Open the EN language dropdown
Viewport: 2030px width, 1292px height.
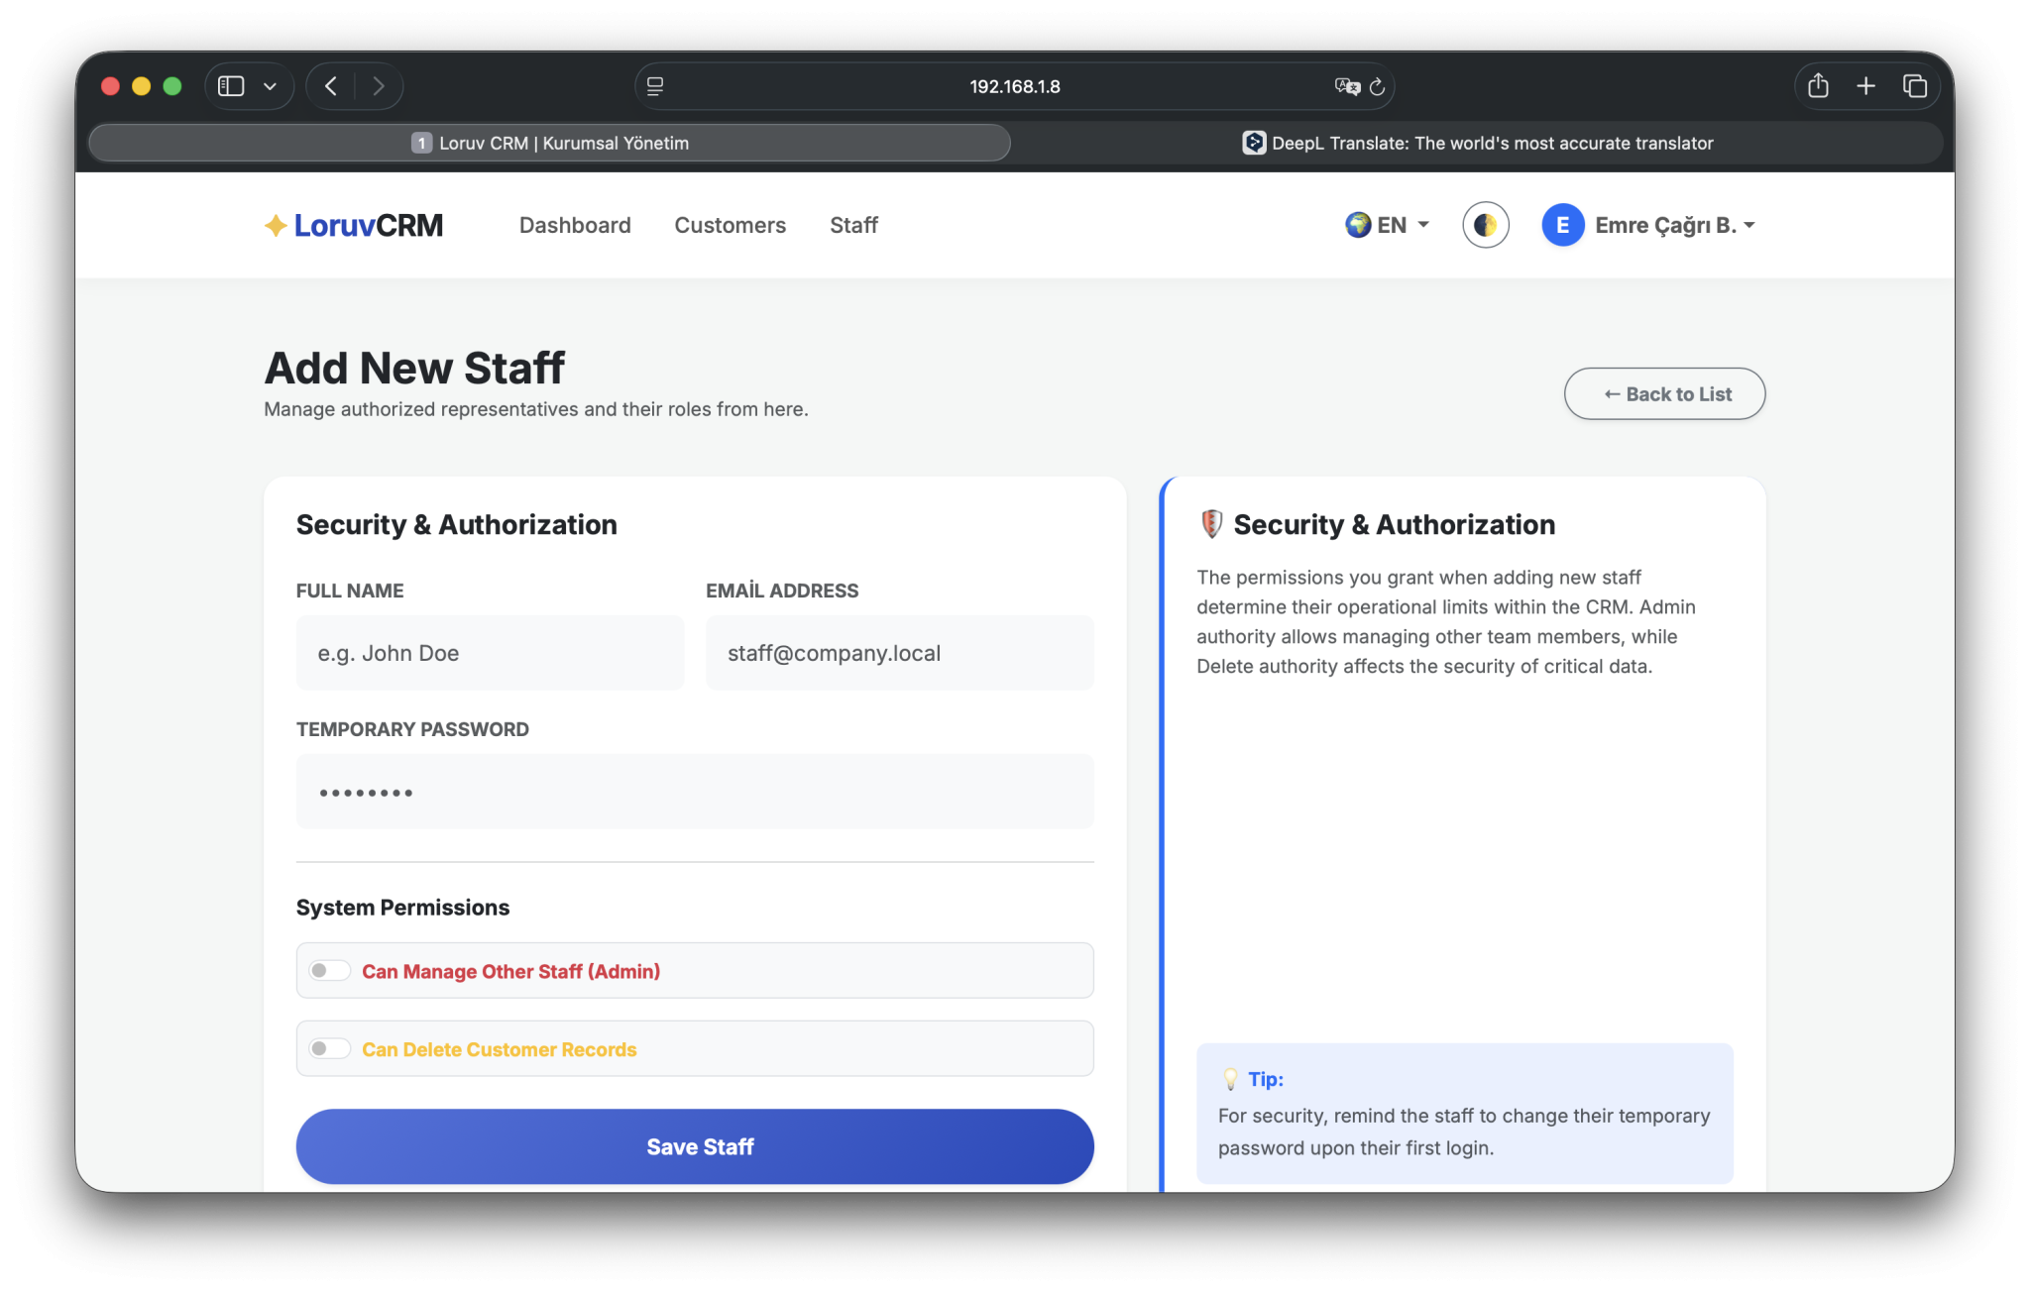coord(1388,225)
